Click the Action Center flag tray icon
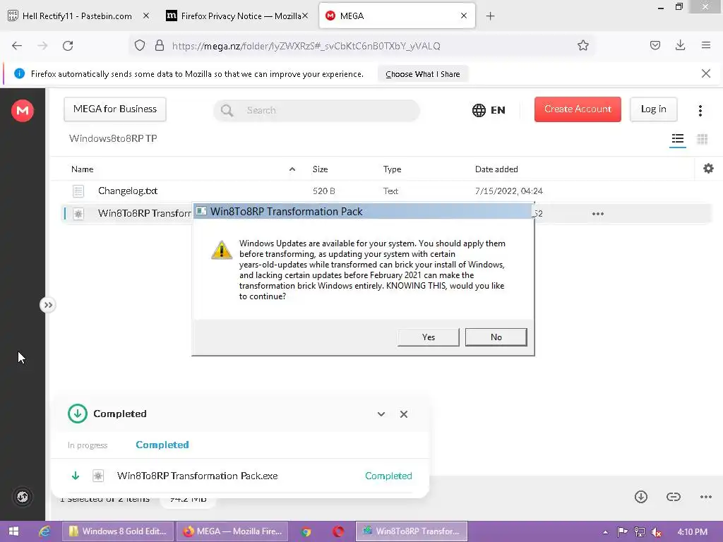Screen dimensions: 723x542 pos(622,532)
